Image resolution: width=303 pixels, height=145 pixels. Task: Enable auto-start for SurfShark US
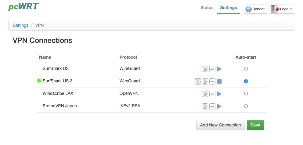[x=246, y=69]
